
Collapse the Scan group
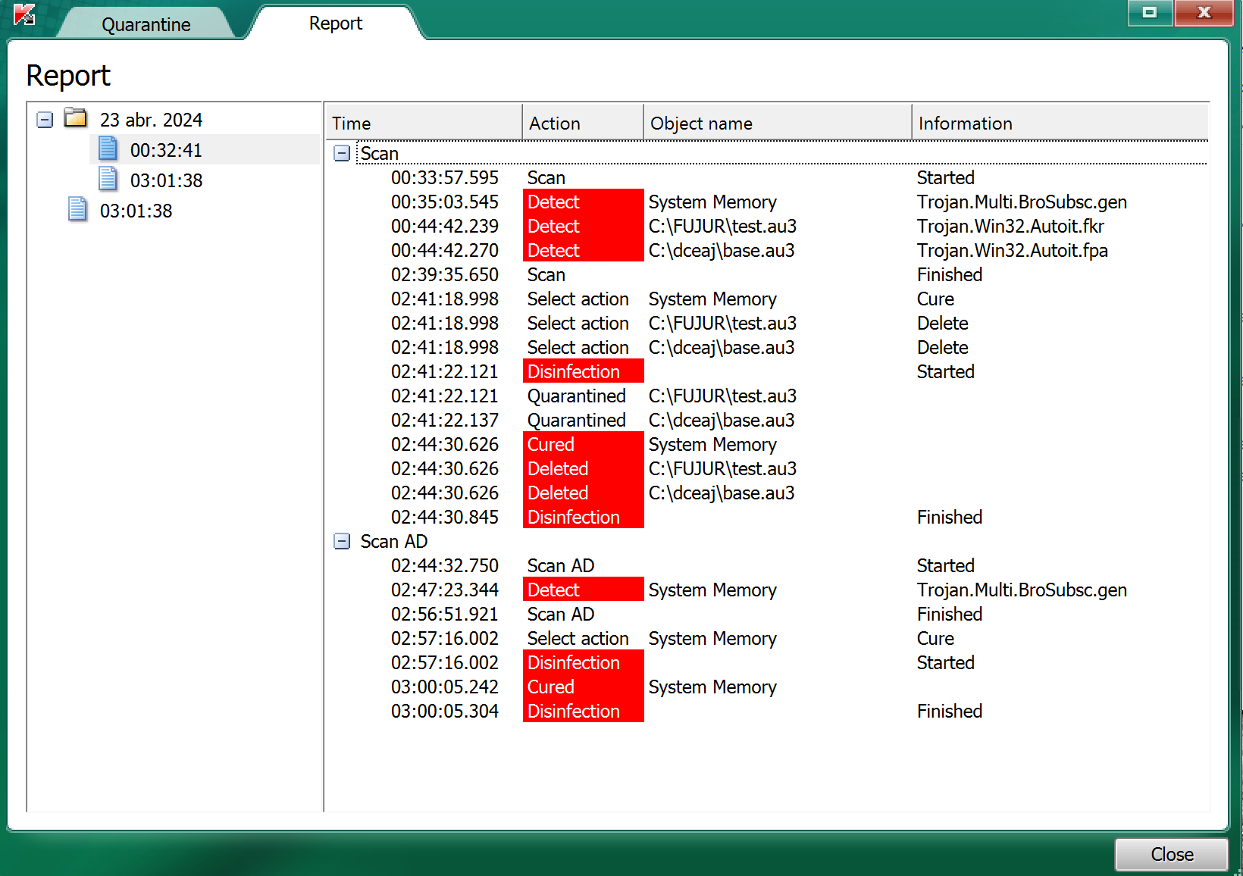point(342,153)
